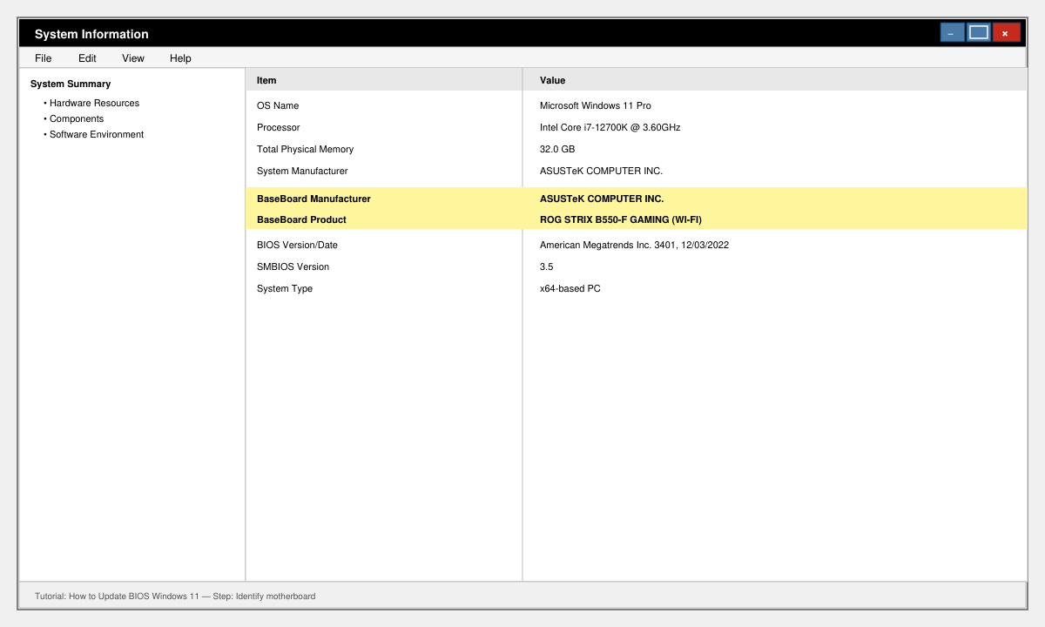Click the tutorial status bar text
The width and height of the screenshot is (1045, 627).
click(175, 597)
